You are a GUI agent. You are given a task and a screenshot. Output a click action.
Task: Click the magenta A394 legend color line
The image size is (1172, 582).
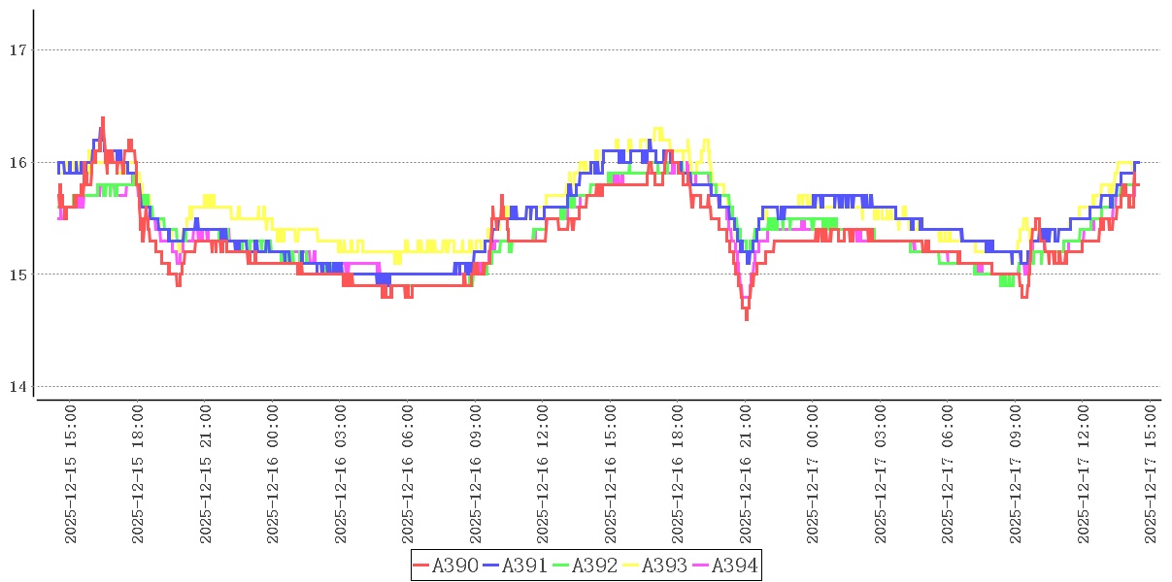point(701,566)
